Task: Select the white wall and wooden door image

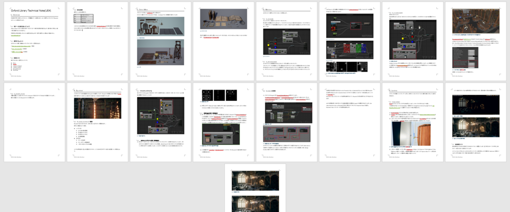Action: point(411,134)
